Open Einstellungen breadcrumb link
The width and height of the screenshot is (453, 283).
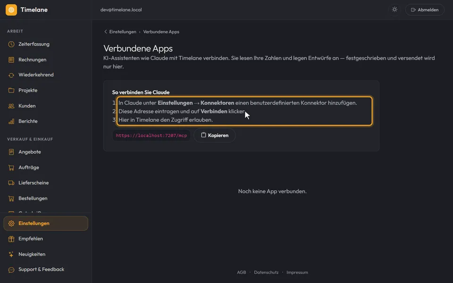point(123,32)
